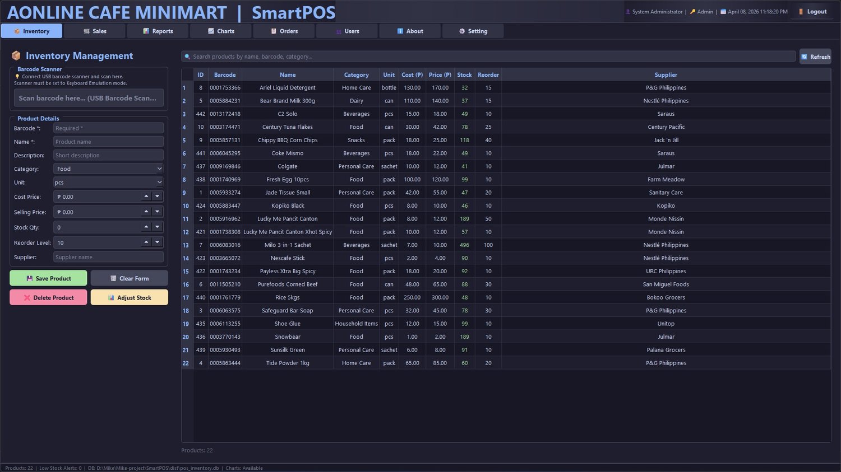The image size is (841, 472).
Task: Sort table by the Name column header
Action: [288, 74]
